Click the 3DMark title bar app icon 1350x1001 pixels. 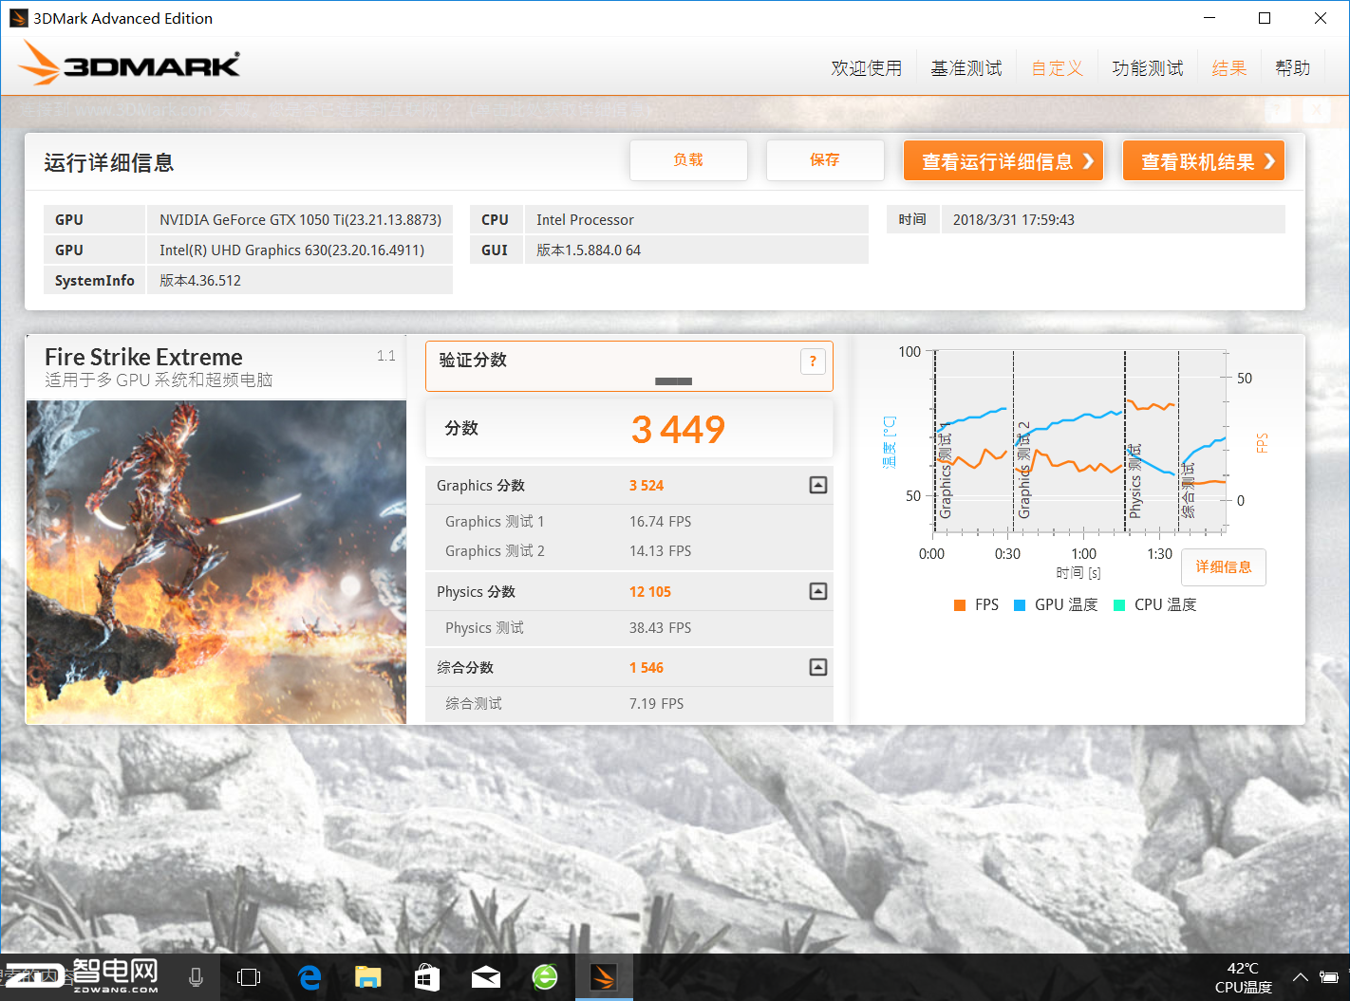click(18, 18)
